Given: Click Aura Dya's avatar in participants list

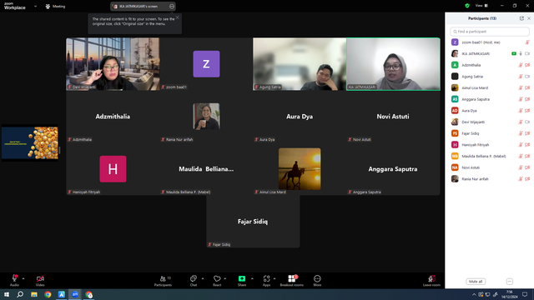Looking at the screenshot, I should click(x=455, y=111).
